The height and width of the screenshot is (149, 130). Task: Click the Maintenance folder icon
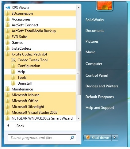coord(8,89)
